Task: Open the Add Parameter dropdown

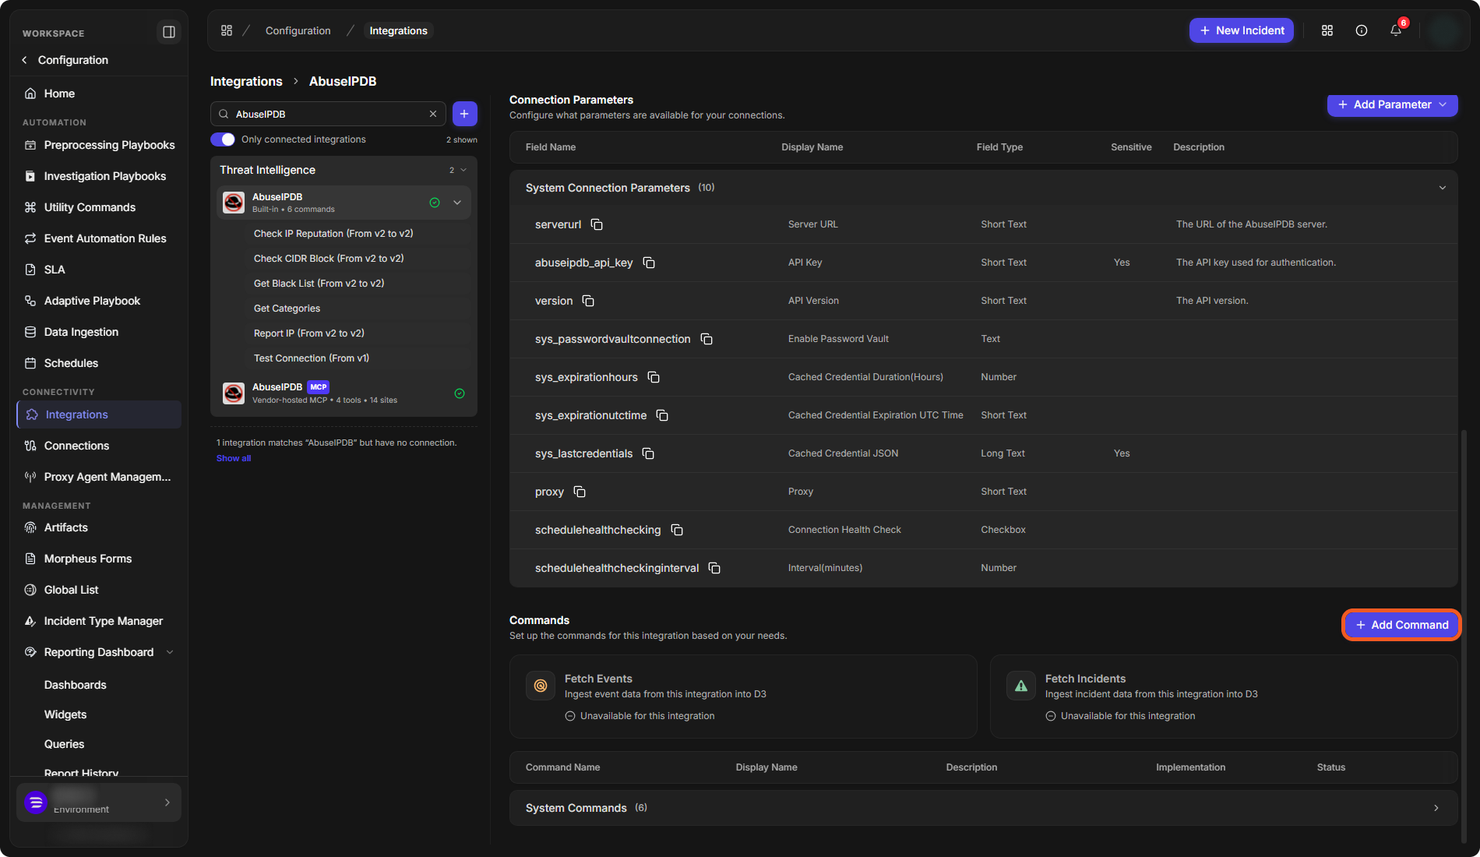Action: (1392, 104)
